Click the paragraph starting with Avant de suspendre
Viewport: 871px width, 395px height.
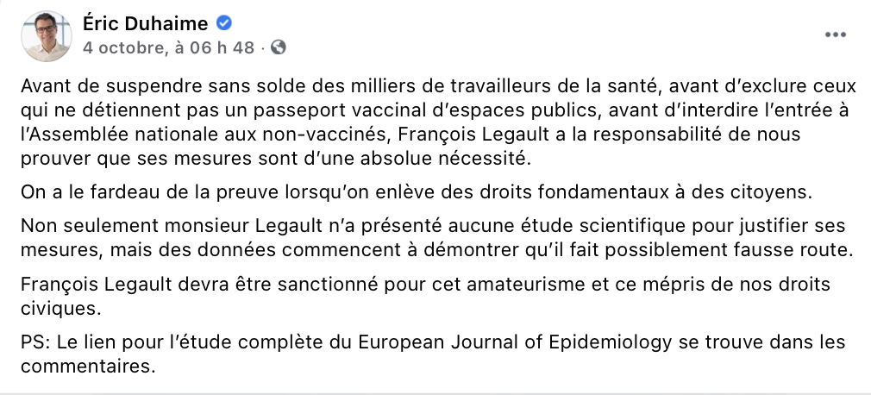pyautogui.click(x=438, y=122)
